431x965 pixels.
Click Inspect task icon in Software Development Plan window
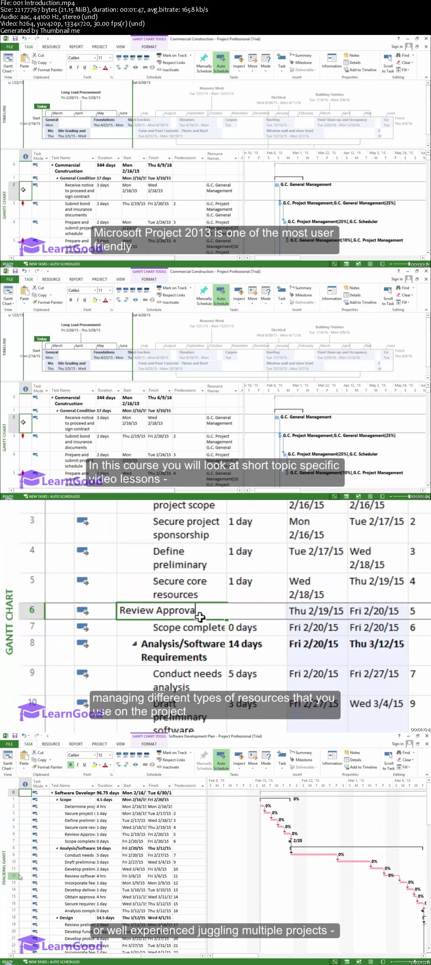[239, 756]
